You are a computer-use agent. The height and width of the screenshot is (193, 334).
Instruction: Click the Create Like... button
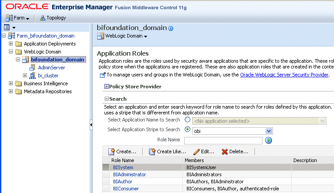click(x=167, y=151)
